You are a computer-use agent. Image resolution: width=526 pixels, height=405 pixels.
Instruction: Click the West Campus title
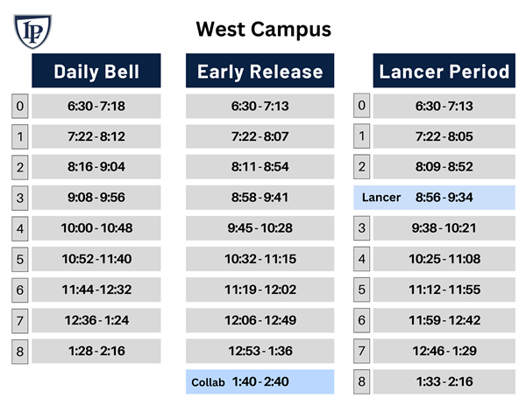coord(263,29)
